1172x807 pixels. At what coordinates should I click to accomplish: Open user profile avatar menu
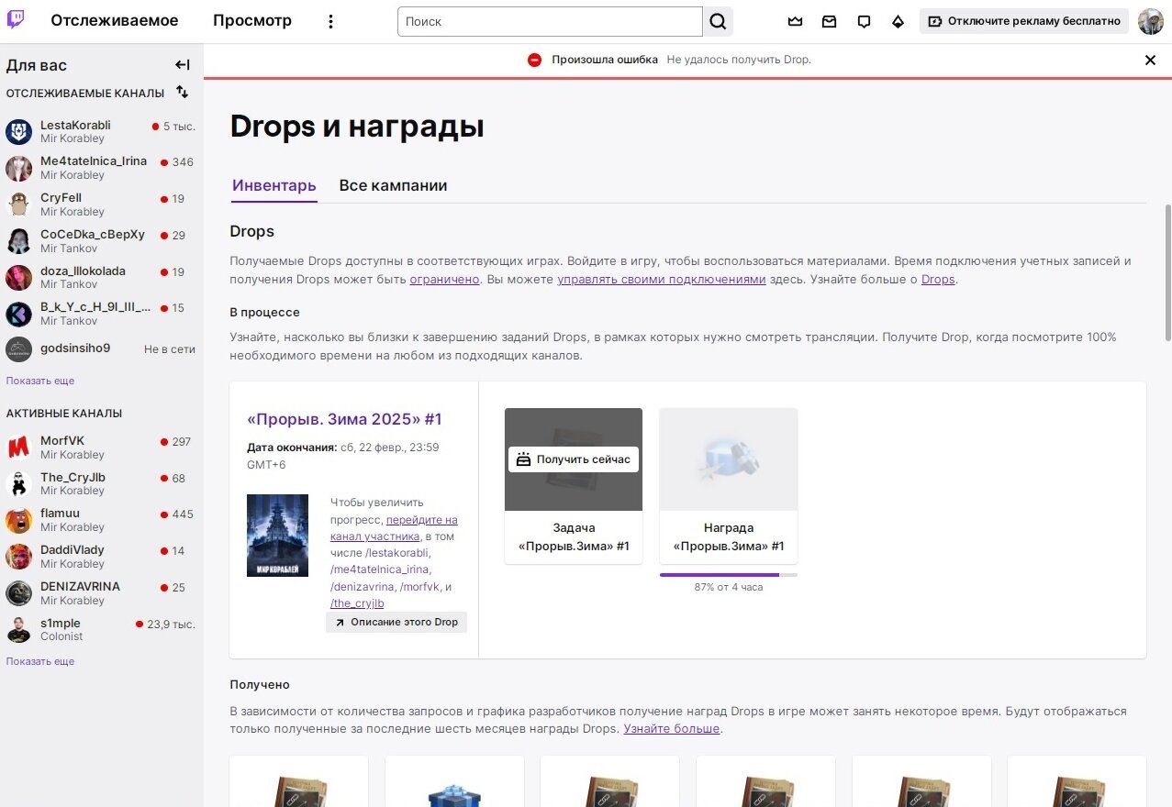(x=1151, y=21)
